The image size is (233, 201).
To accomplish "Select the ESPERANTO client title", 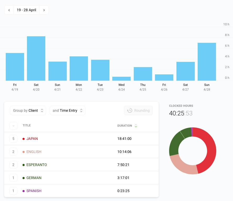I will tap(37, 165).
